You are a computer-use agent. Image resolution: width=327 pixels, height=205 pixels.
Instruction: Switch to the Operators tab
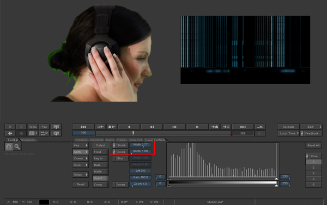coord(97,140)
